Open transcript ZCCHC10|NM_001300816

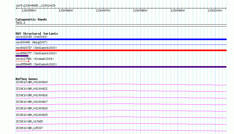coord(32,95)
